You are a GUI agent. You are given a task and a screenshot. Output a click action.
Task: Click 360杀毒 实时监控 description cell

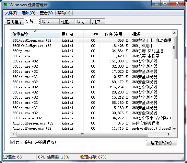(147, 51)
